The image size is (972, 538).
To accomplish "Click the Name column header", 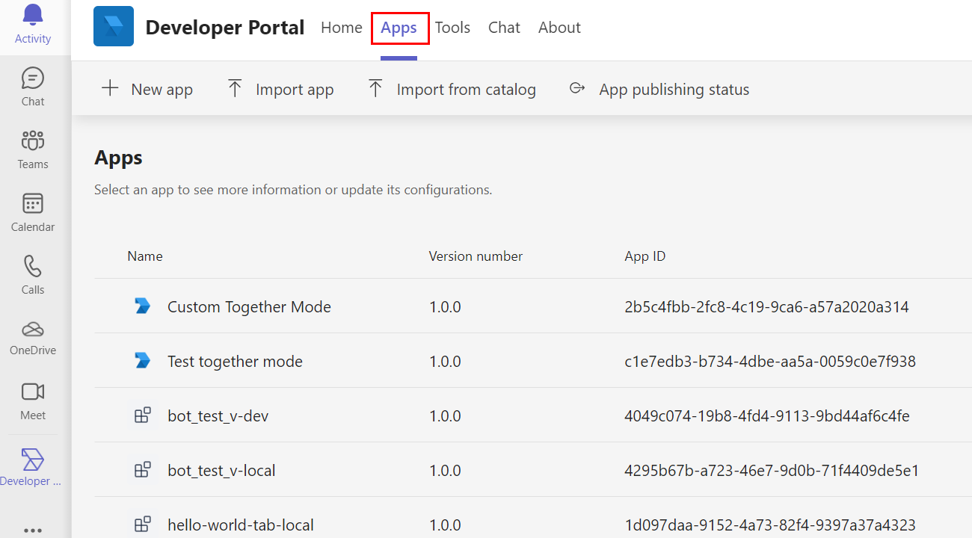I will [x=145, y=256].
